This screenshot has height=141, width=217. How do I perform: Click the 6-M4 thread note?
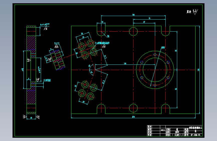(x=47, y=80)
